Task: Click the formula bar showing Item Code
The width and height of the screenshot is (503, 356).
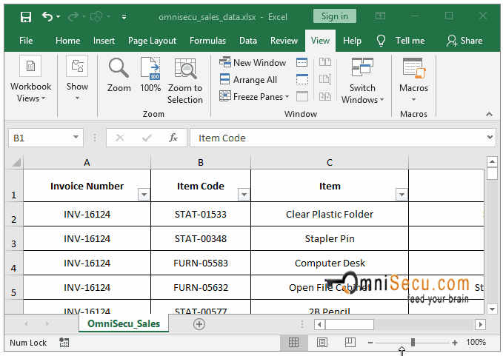Action: pyautogui.click(x=338, y=138)
